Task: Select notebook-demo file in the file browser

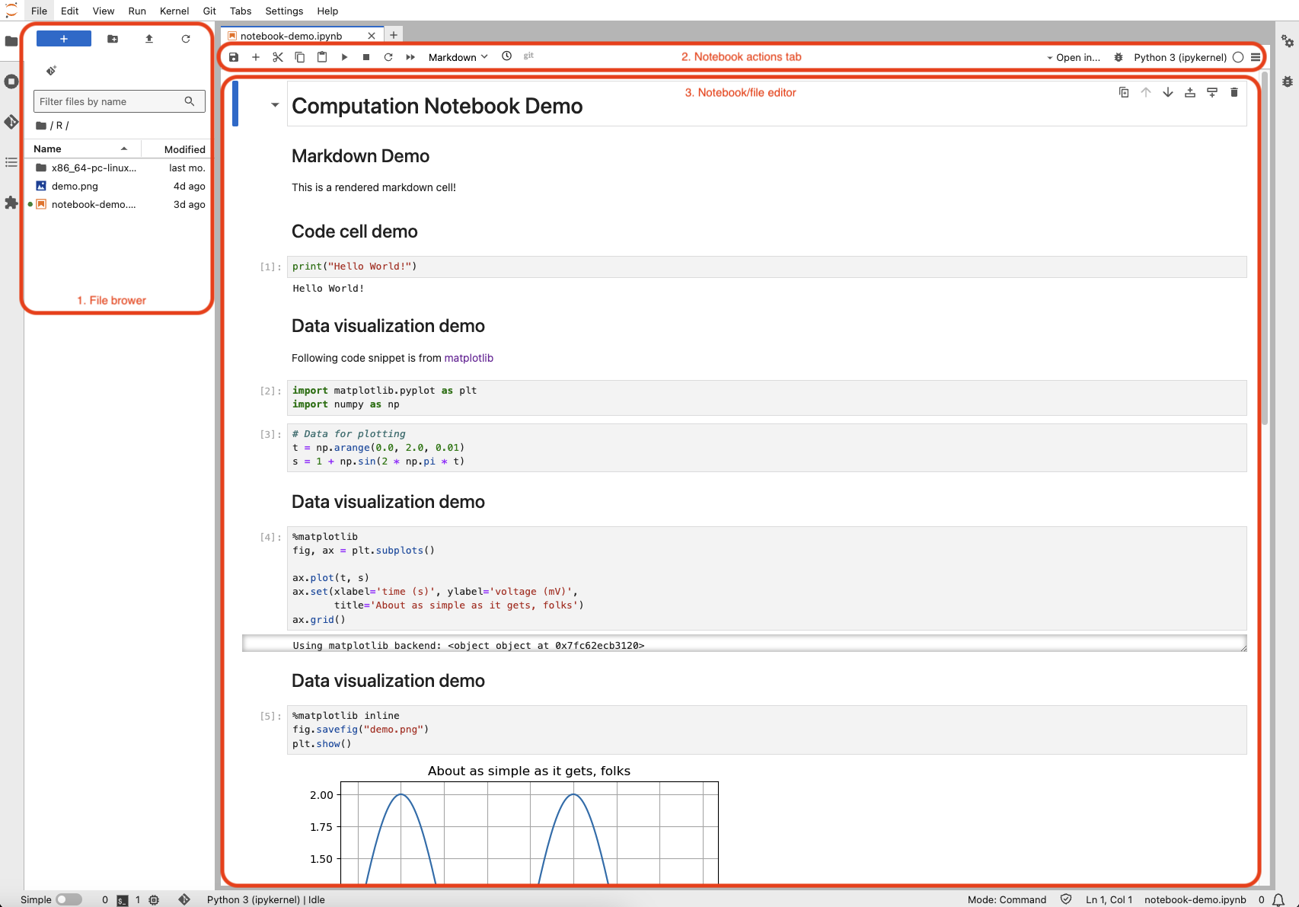Action: (x=118, y=204)
